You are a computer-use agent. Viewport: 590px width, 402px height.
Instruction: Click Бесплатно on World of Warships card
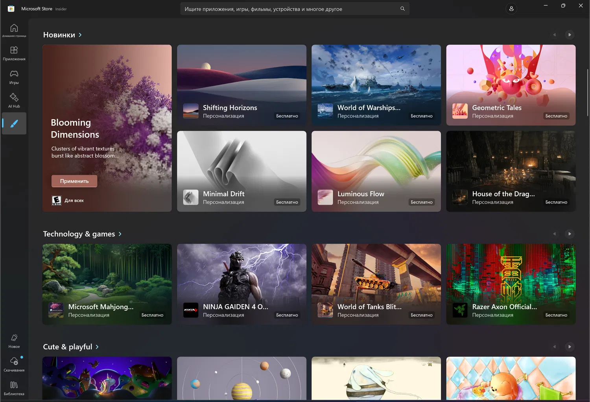point(422,116)
